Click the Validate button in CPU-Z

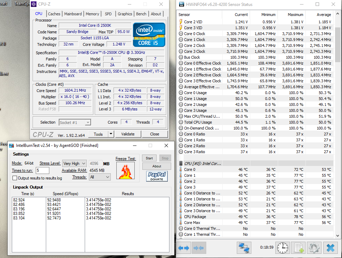(128, 134)
